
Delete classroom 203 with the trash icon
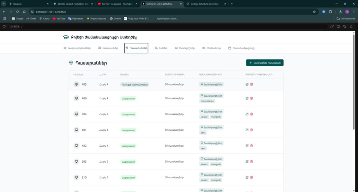click(x=251, y=161)
